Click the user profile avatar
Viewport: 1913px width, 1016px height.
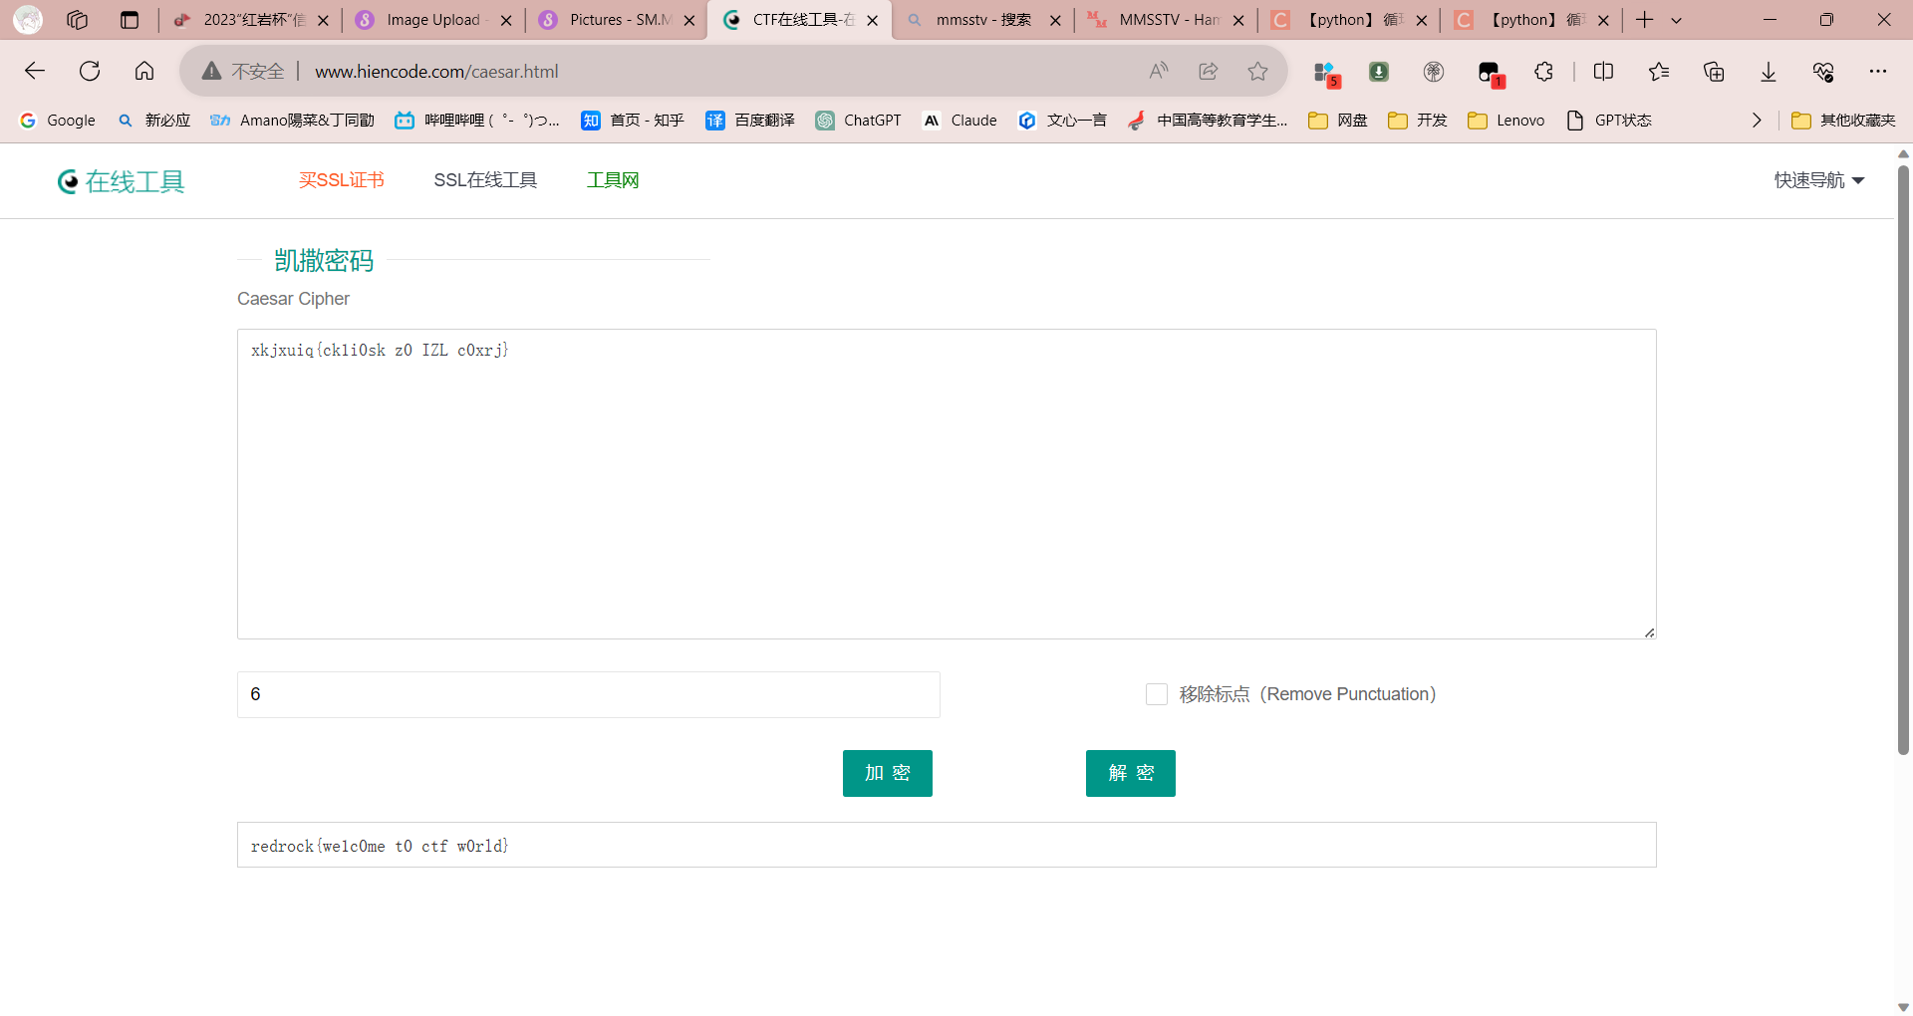28,20
